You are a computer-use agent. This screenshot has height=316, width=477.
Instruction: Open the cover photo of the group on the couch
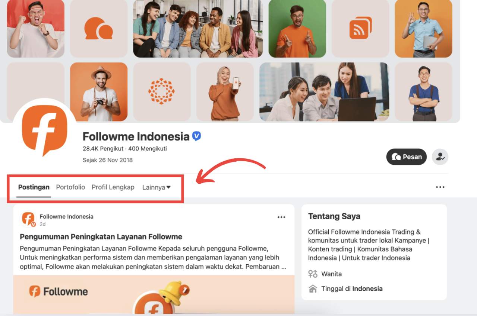pos(197,30)
